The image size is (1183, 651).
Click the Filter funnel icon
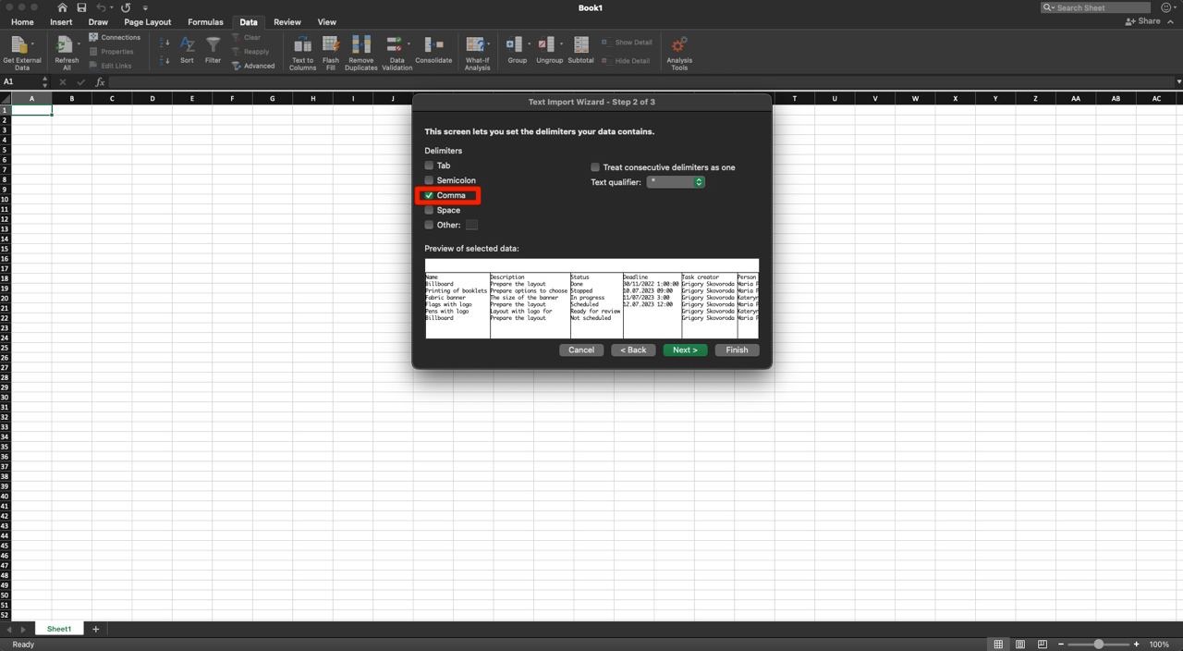[x=213, y=45]
